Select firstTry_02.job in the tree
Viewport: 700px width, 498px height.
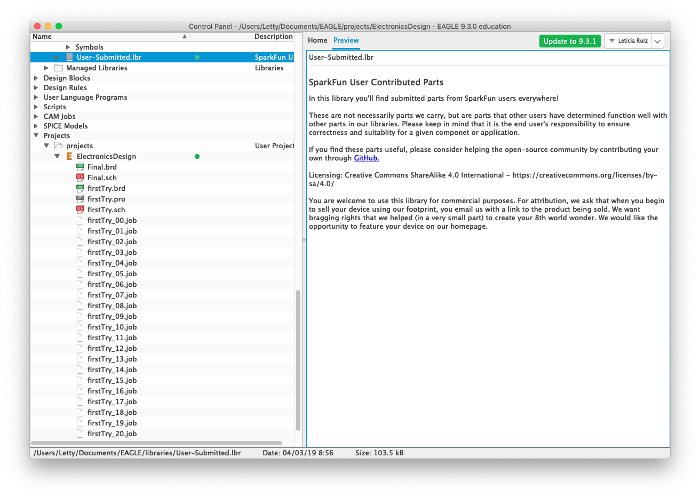[112, 242]
